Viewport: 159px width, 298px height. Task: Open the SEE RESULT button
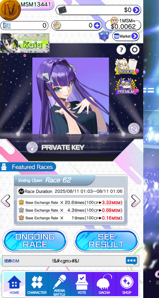106,241
